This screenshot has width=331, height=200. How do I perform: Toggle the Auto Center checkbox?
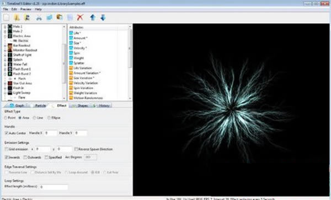(x=6, y=133)
